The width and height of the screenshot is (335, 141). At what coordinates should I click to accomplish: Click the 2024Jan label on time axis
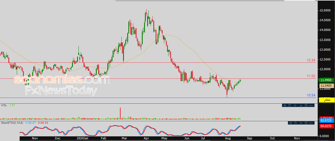[x=82, y=138]
